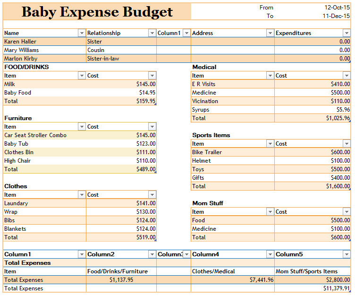Open Clothes Item filter dropdown
Image resolution: width=355 pixels, height=296 pixels.
point(82,195)
